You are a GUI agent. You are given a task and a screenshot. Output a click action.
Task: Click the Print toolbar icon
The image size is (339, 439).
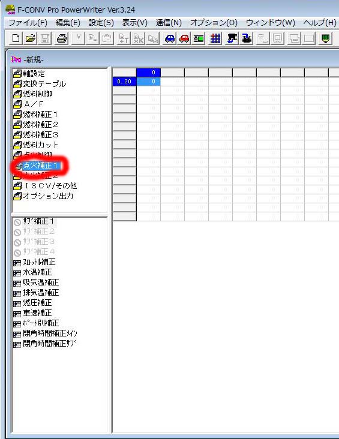(62, 38)
